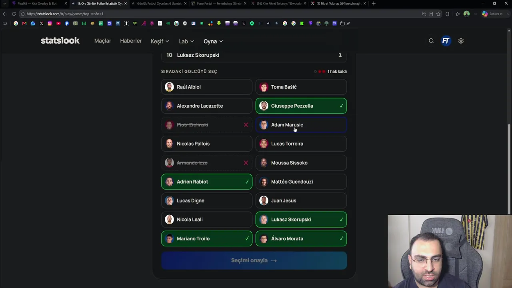
Task: Open the favorites list icon
Action: coord(458,14)
